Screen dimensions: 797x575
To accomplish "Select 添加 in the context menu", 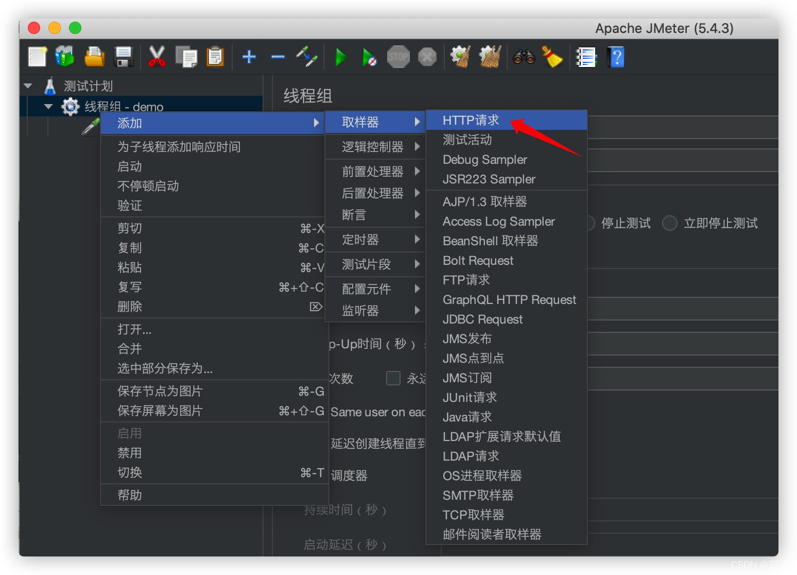I will pos(212,123).
